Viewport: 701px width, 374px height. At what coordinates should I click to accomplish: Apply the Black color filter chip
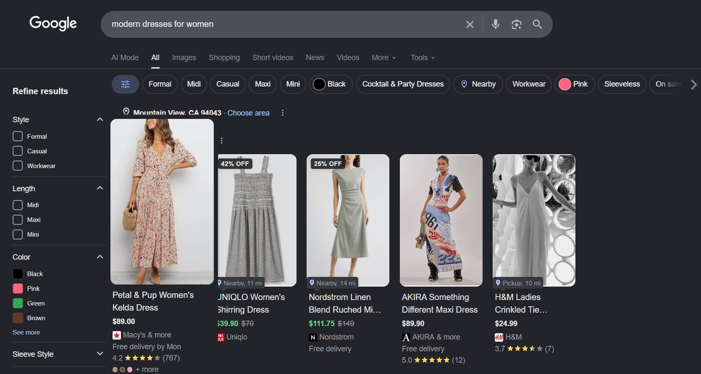331,84
